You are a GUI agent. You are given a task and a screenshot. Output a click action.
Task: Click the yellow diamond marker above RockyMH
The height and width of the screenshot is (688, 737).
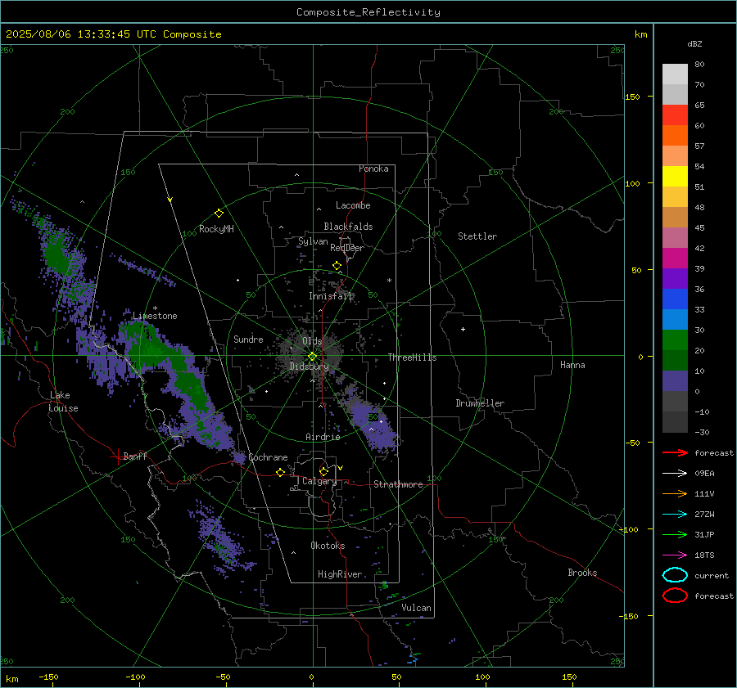point(219,214)
